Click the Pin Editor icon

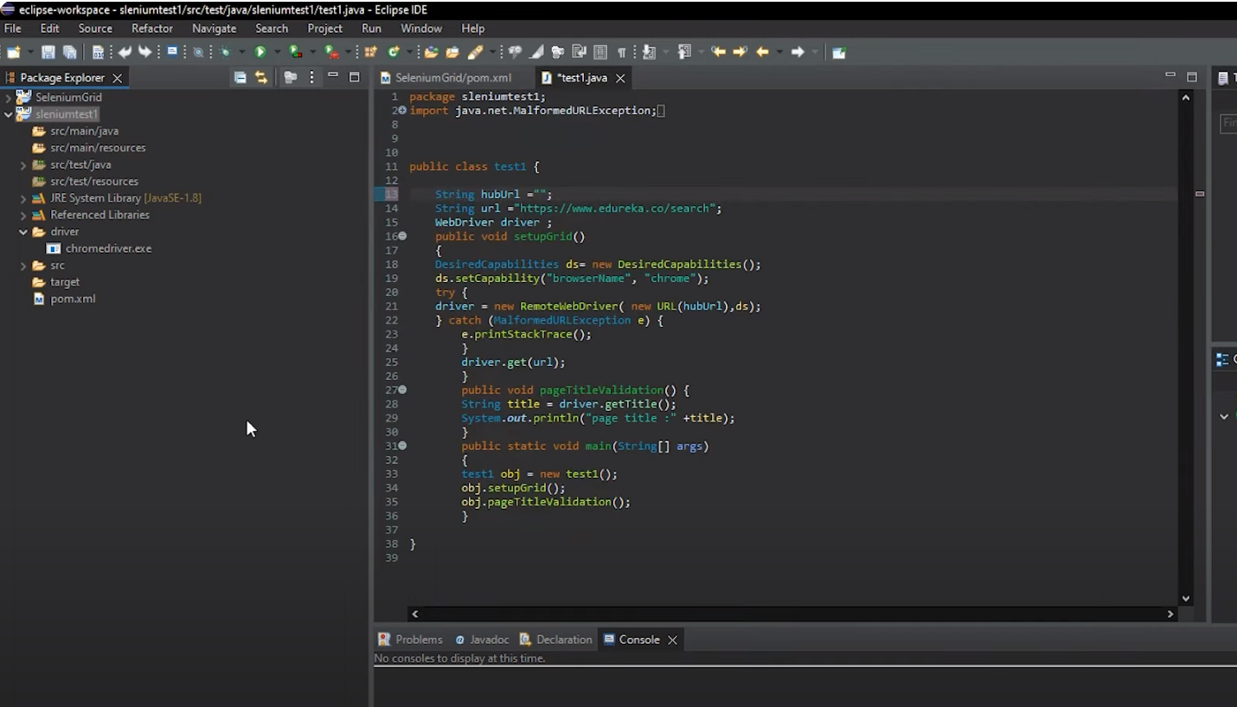click(838, 52)
